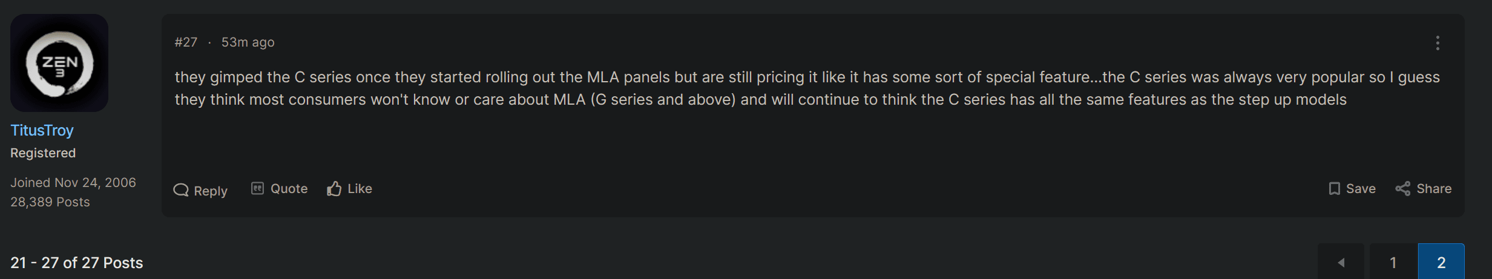The width and height of the screenshot is (1492, 279).
Task: Click the bookmark Save icon
Action: (1334, 189)
